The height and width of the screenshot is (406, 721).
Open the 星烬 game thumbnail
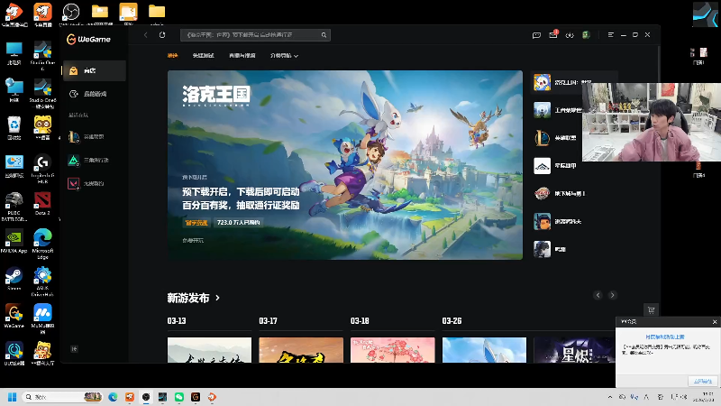pos(574,350)
